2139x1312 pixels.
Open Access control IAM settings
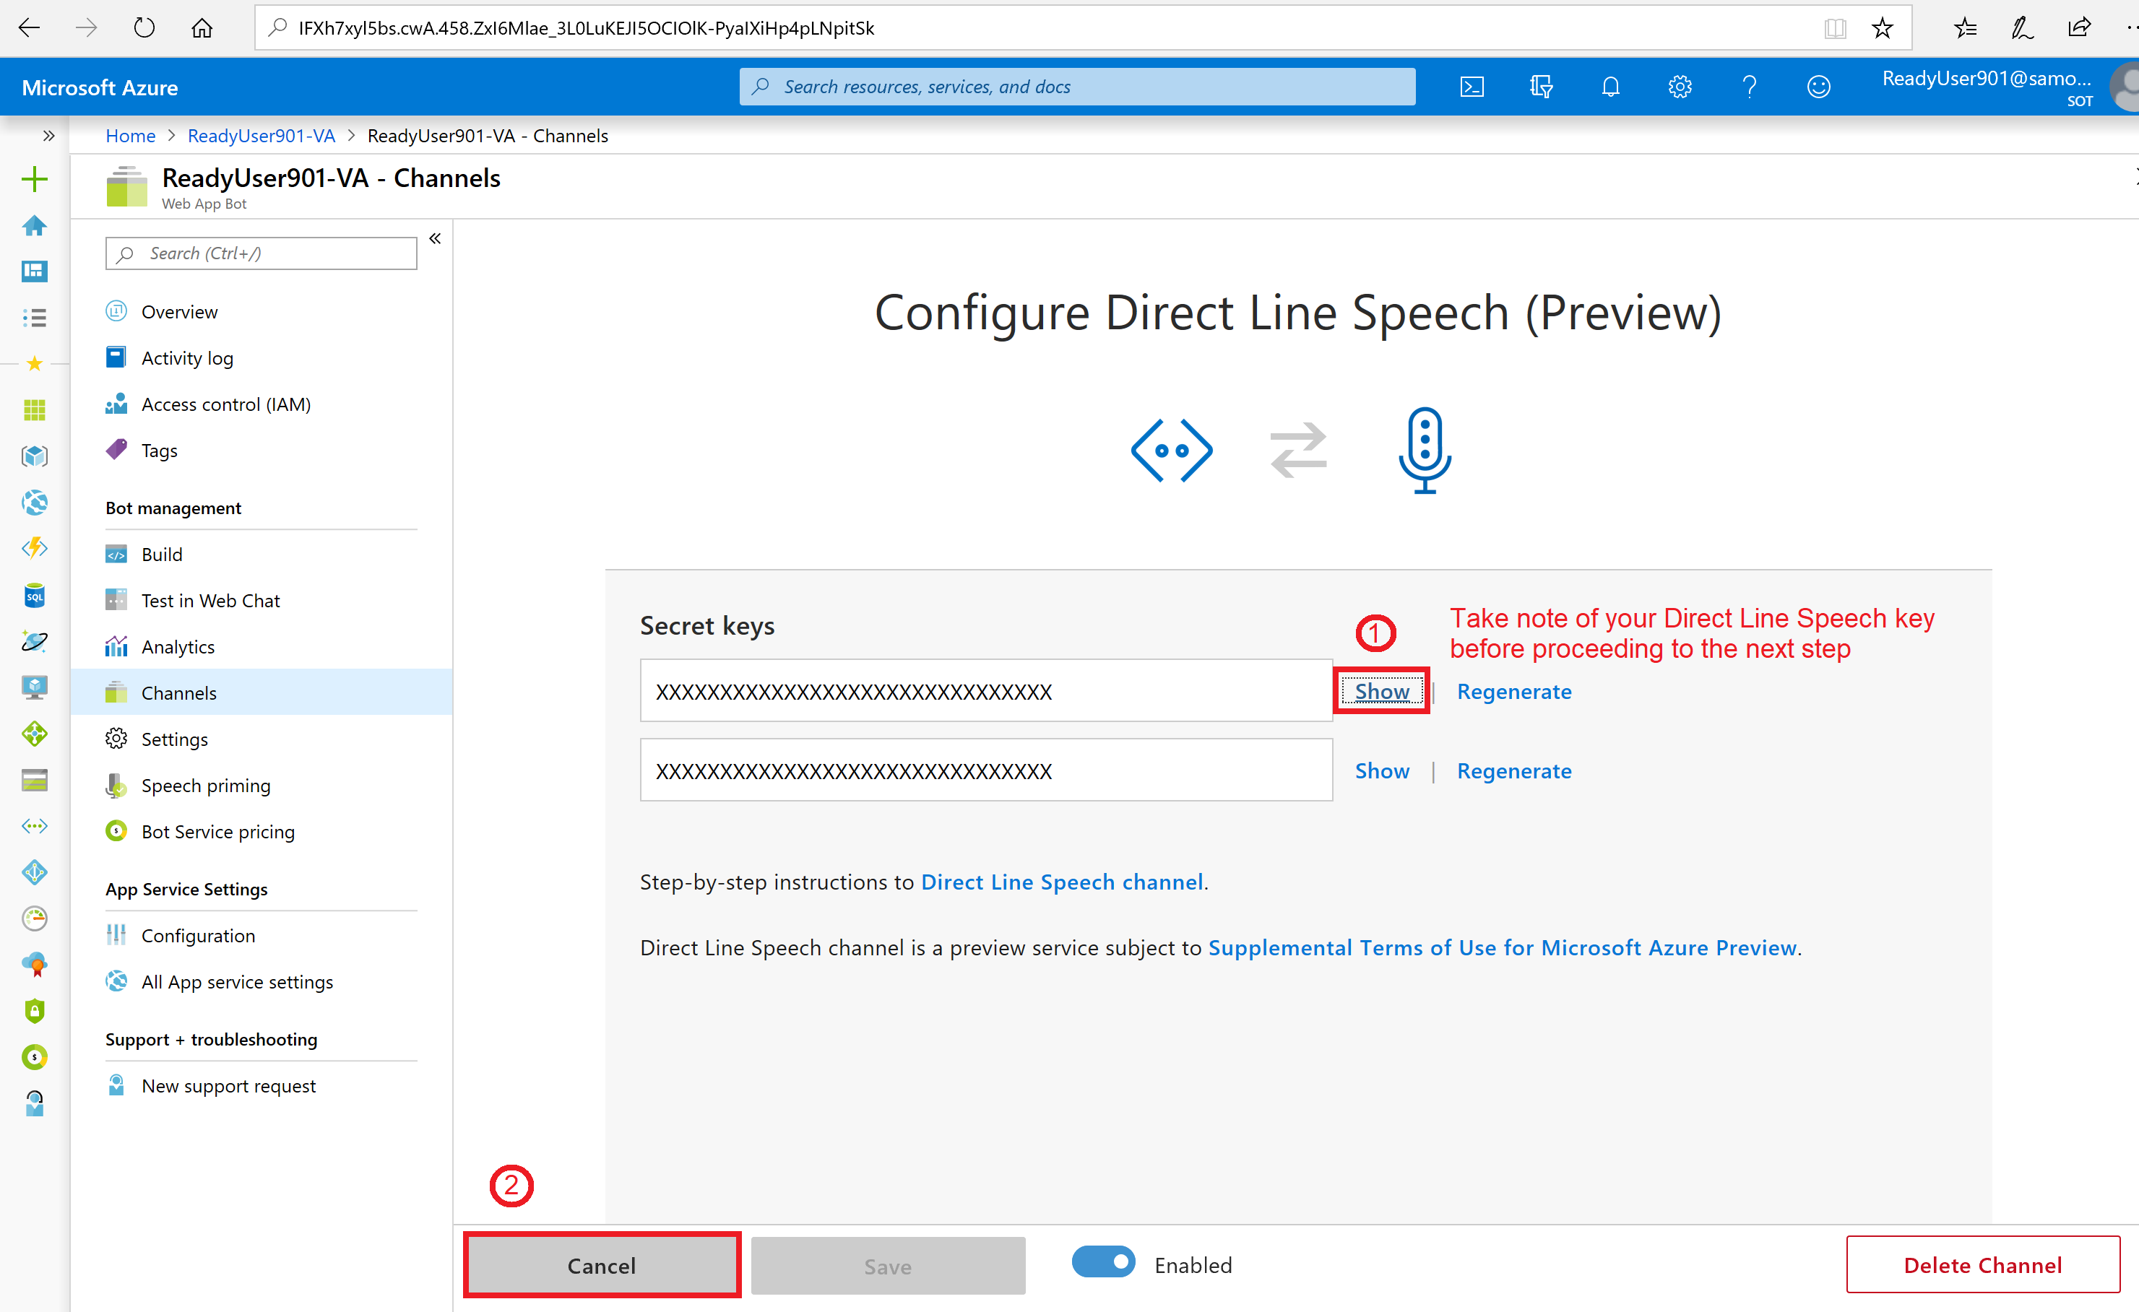tap(225, 403)
